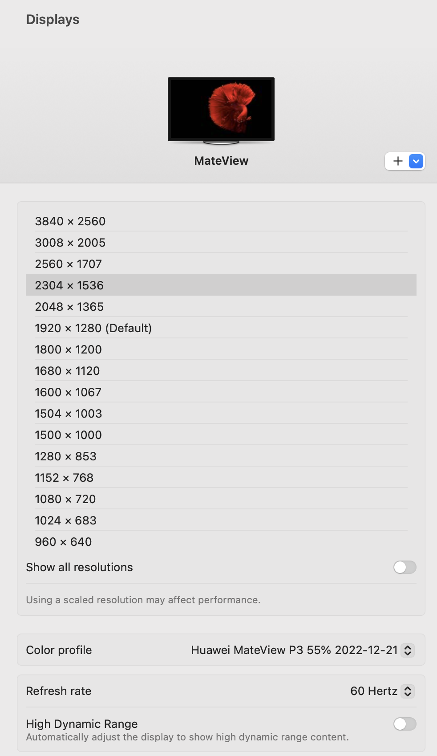437x756 pixels.
Task: Choose the 1152 × 768 resolution
Action: coord(221,477)
